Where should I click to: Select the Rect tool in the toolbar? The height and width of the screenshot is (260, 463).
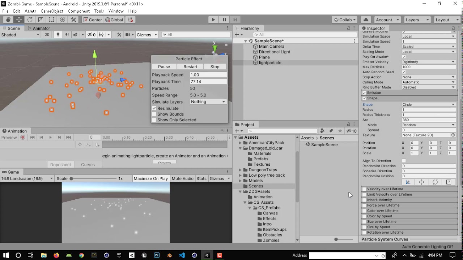(51, 20)
